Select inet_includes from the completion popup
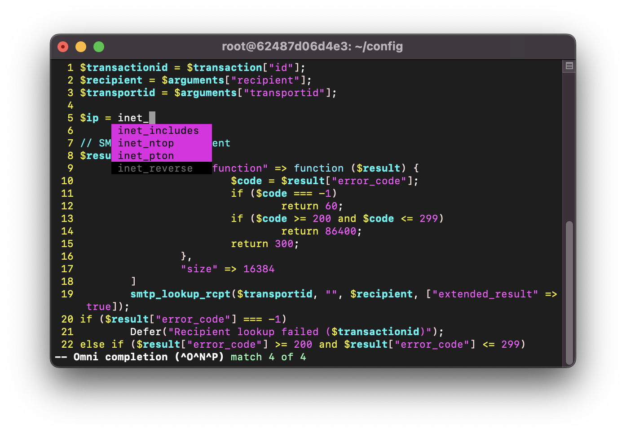 click(x=162, y=130)
